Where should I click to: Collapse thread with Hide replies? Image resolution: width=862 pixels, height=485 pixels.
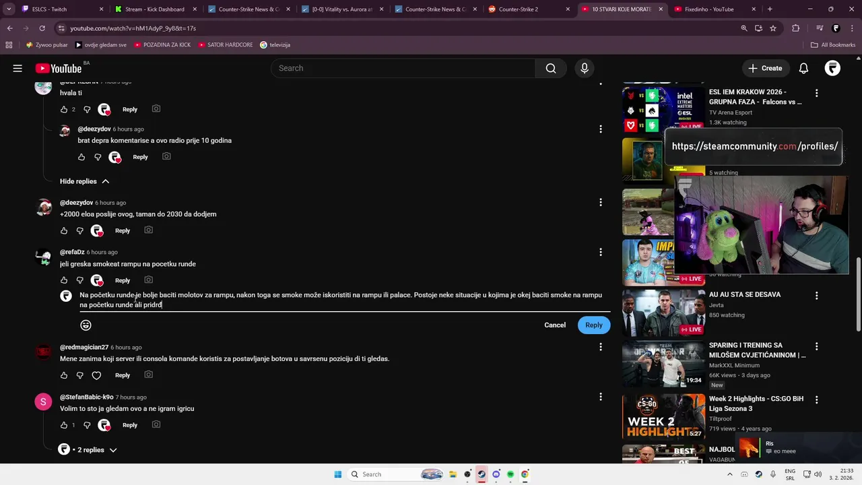click(x=84, y=181)
